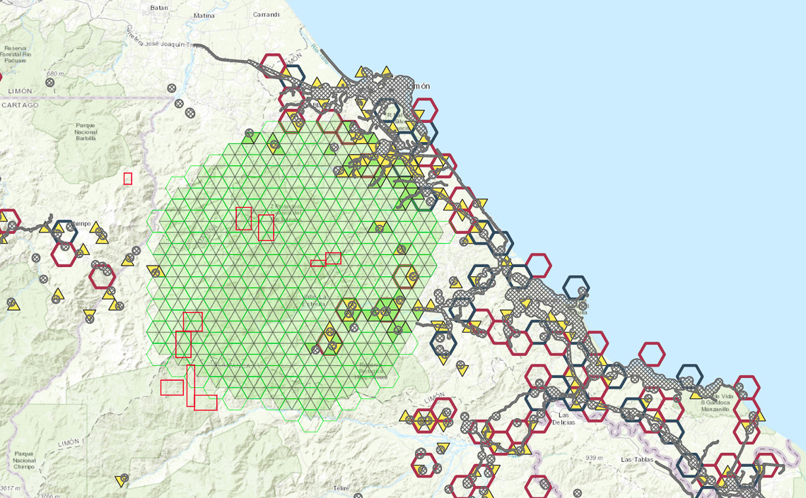Select the red hexagon at the José Joaquín Trejos highway end
The width and height of the screenshot is (806, 498).
tap(273, 65)
